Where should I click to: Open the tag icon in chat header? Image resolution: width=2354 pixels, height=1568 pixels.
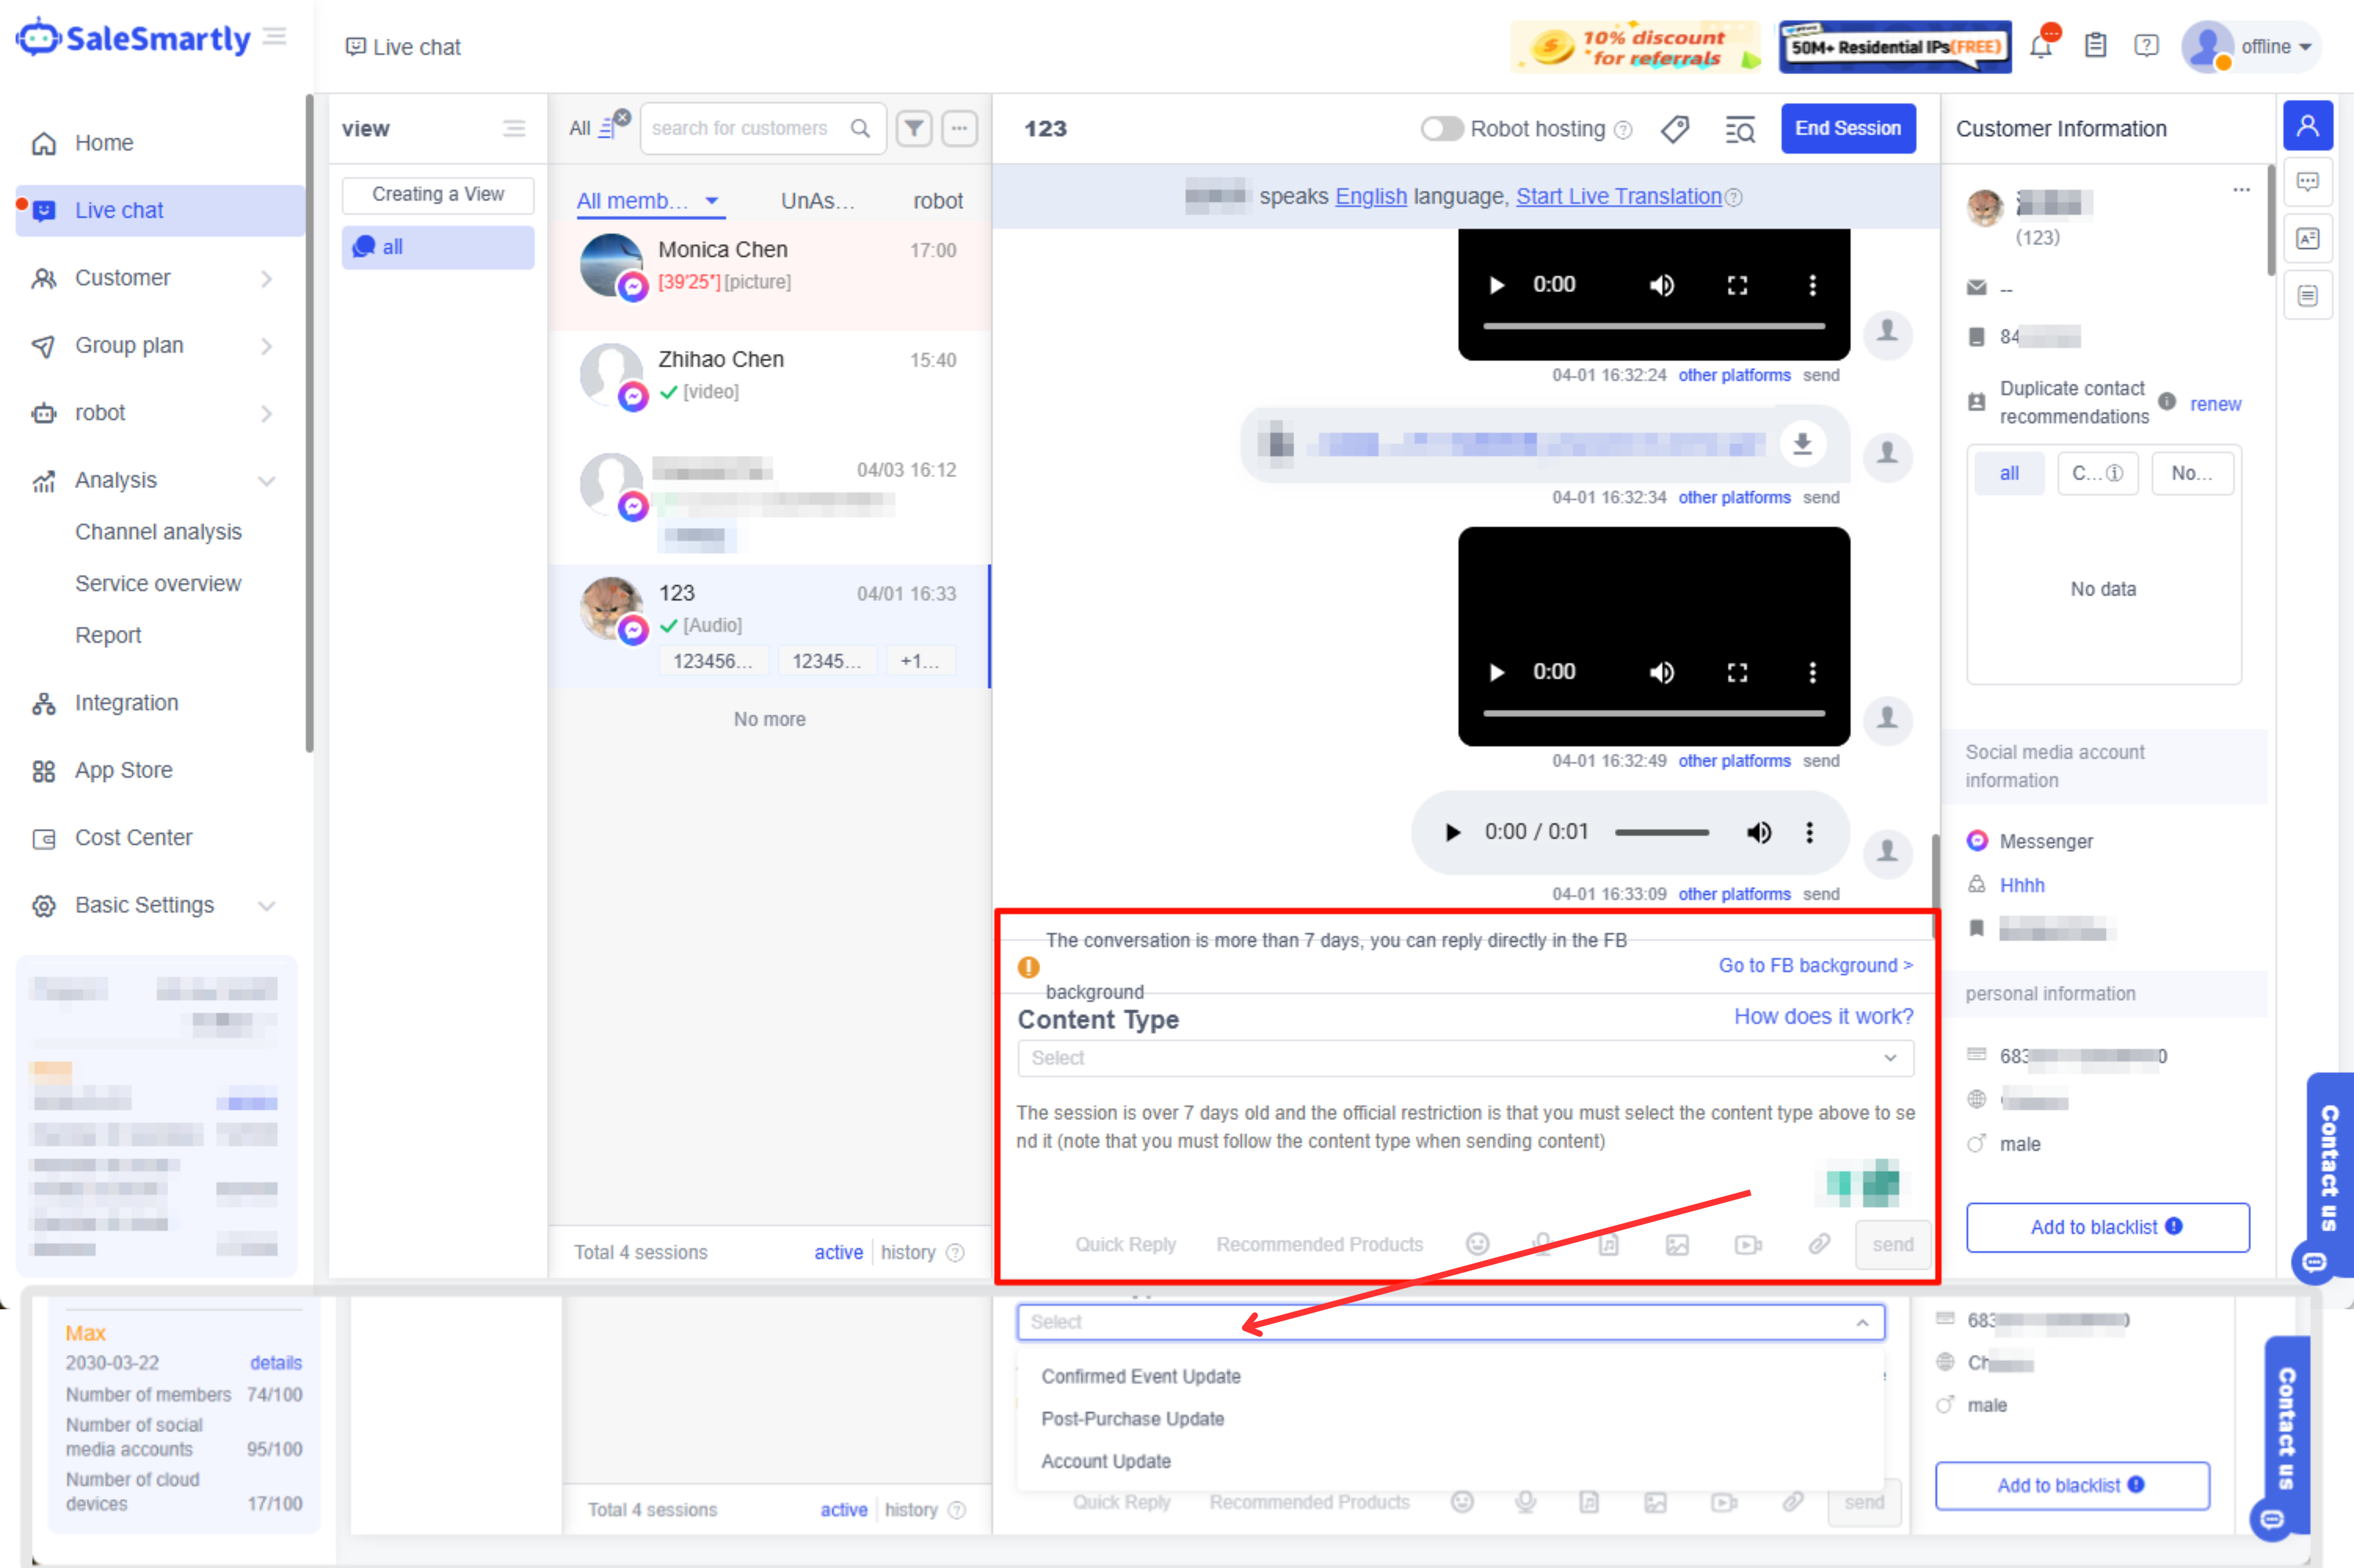1675,129
